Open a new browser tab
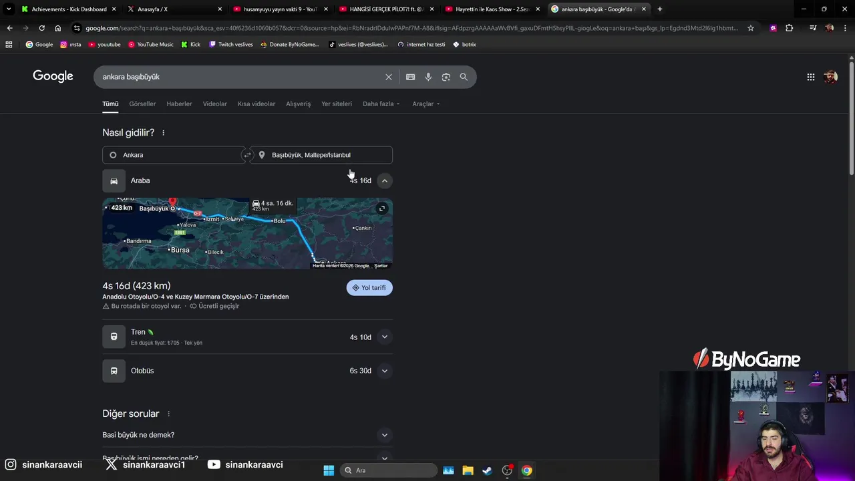 [x=660, y=9]
